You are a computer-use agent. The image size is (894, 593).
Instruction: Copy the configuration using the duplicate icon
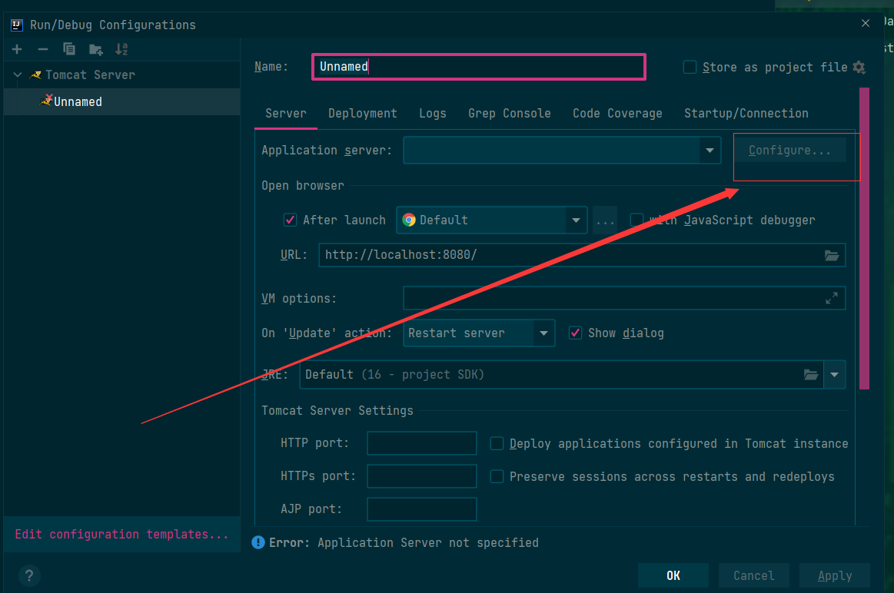pyautogui.click(x=69, y=50)
